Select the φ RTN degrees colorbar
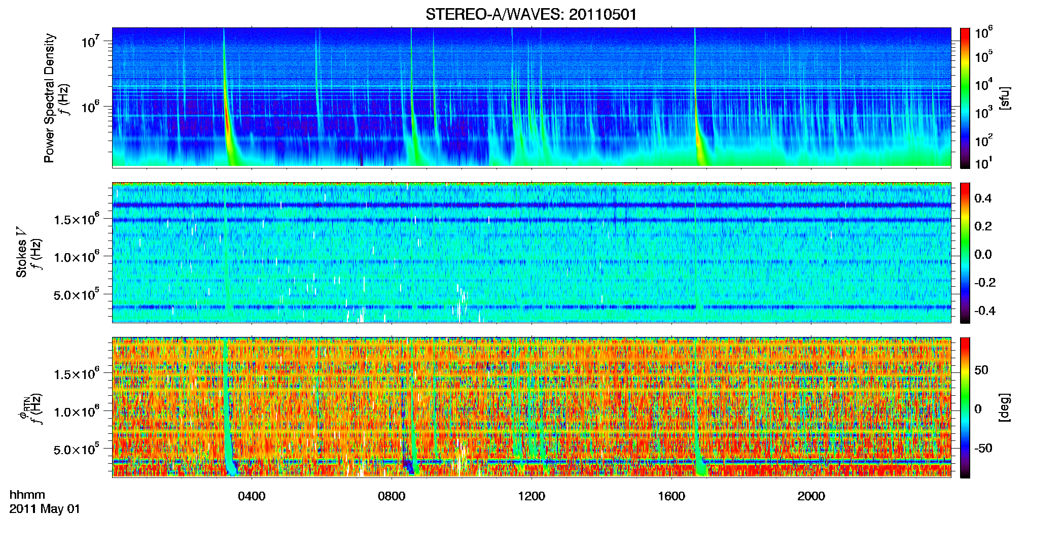 tap(965, 407)
